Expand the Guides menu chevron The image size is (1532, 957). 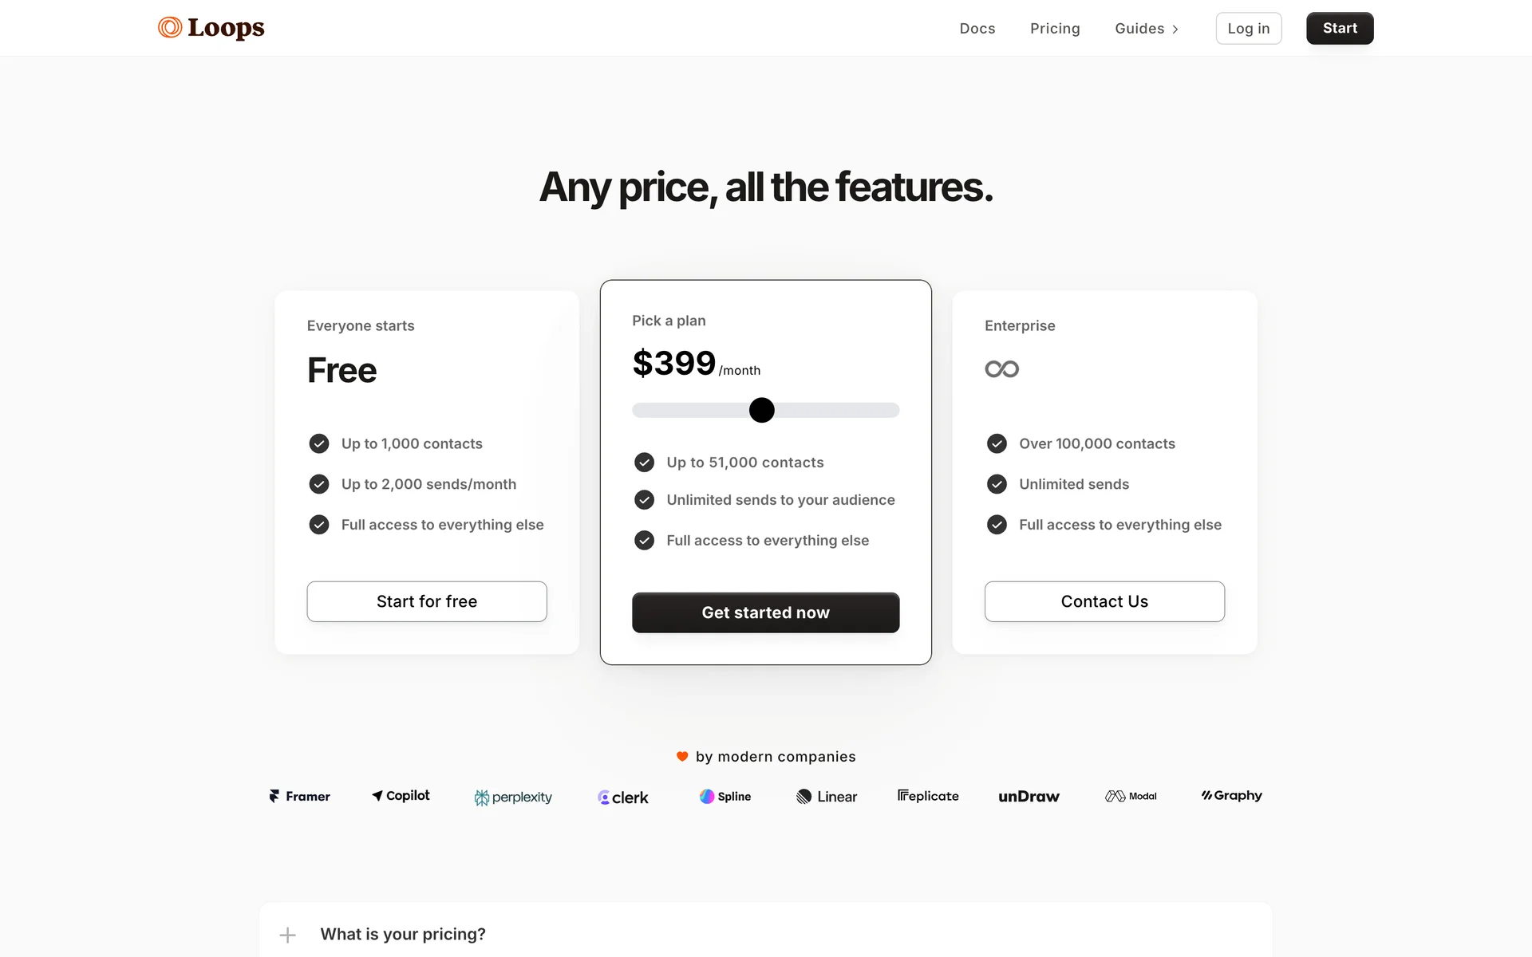coord(1175,30)
